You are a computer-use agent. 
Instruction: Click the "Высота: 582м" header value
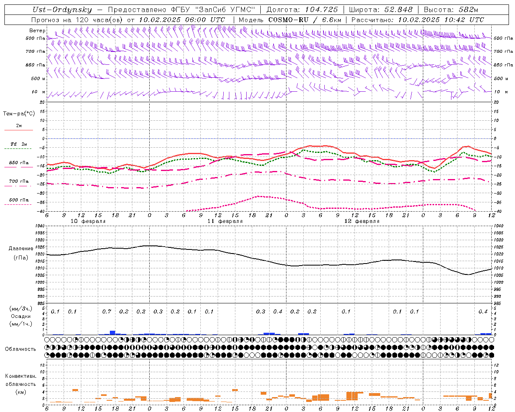coord(451,10)
